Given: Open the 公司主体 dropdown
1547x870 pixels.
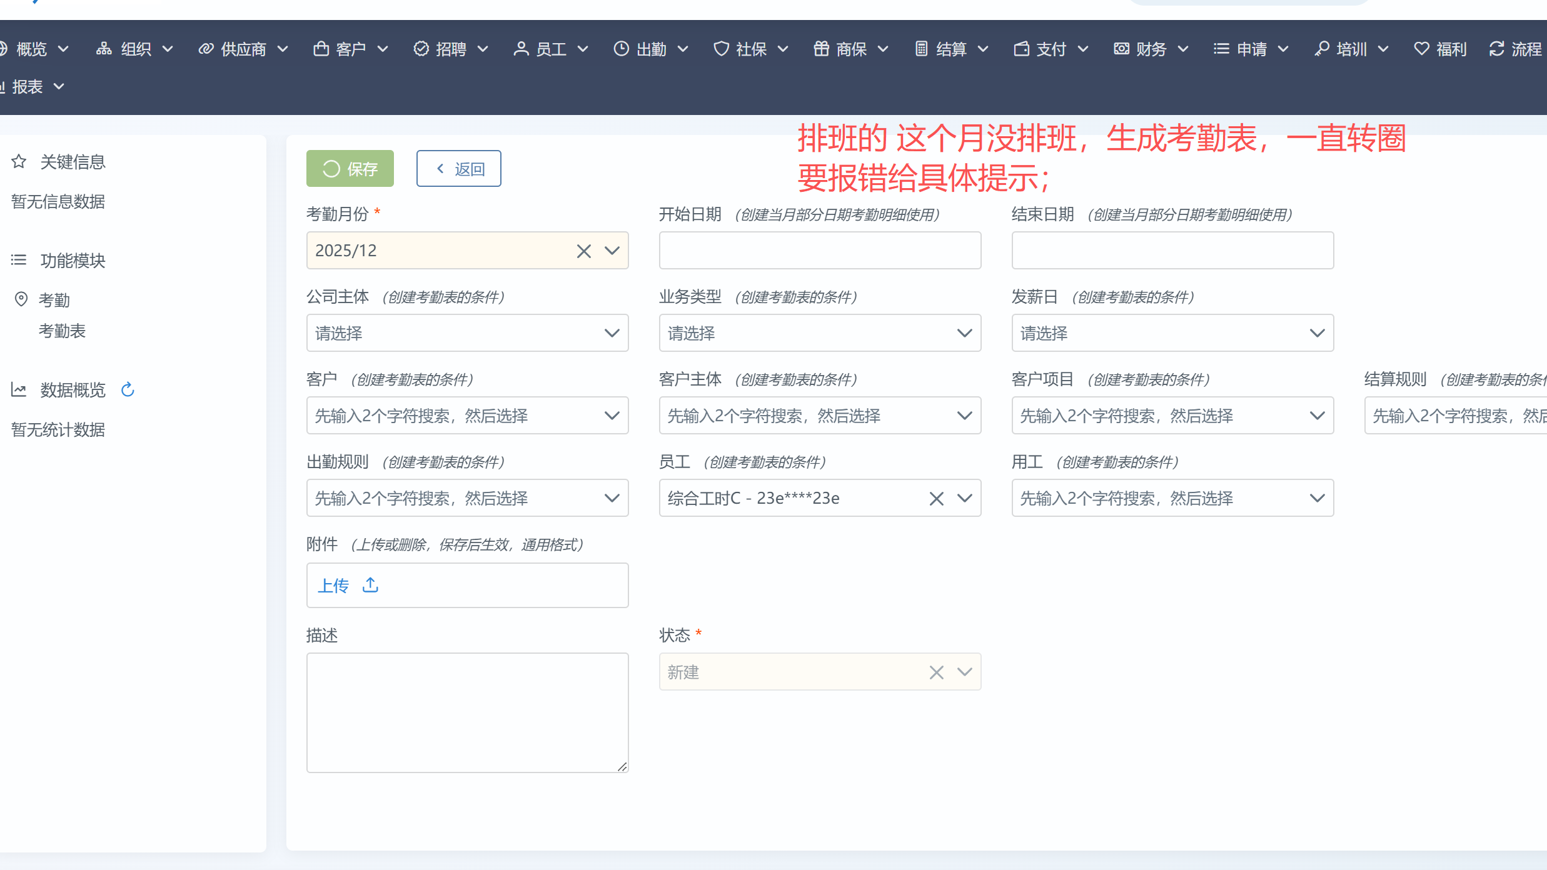Looking at the screenshot, I should pos(467,333).
